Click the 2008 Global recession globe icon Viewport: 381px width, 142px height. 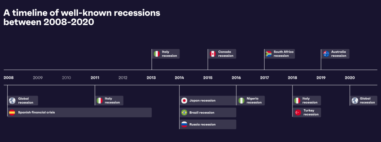[x=12, y=101]
